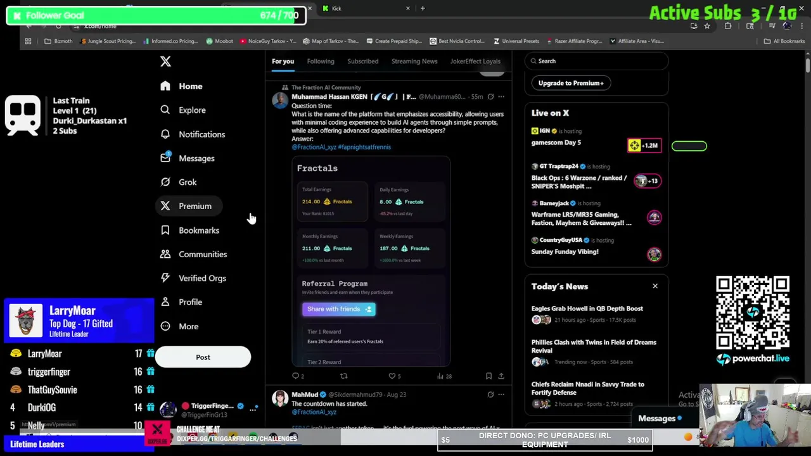Screen dimensions: 811x456
Task: Open Universal Presets bookmark
Action: coord(516,41)
